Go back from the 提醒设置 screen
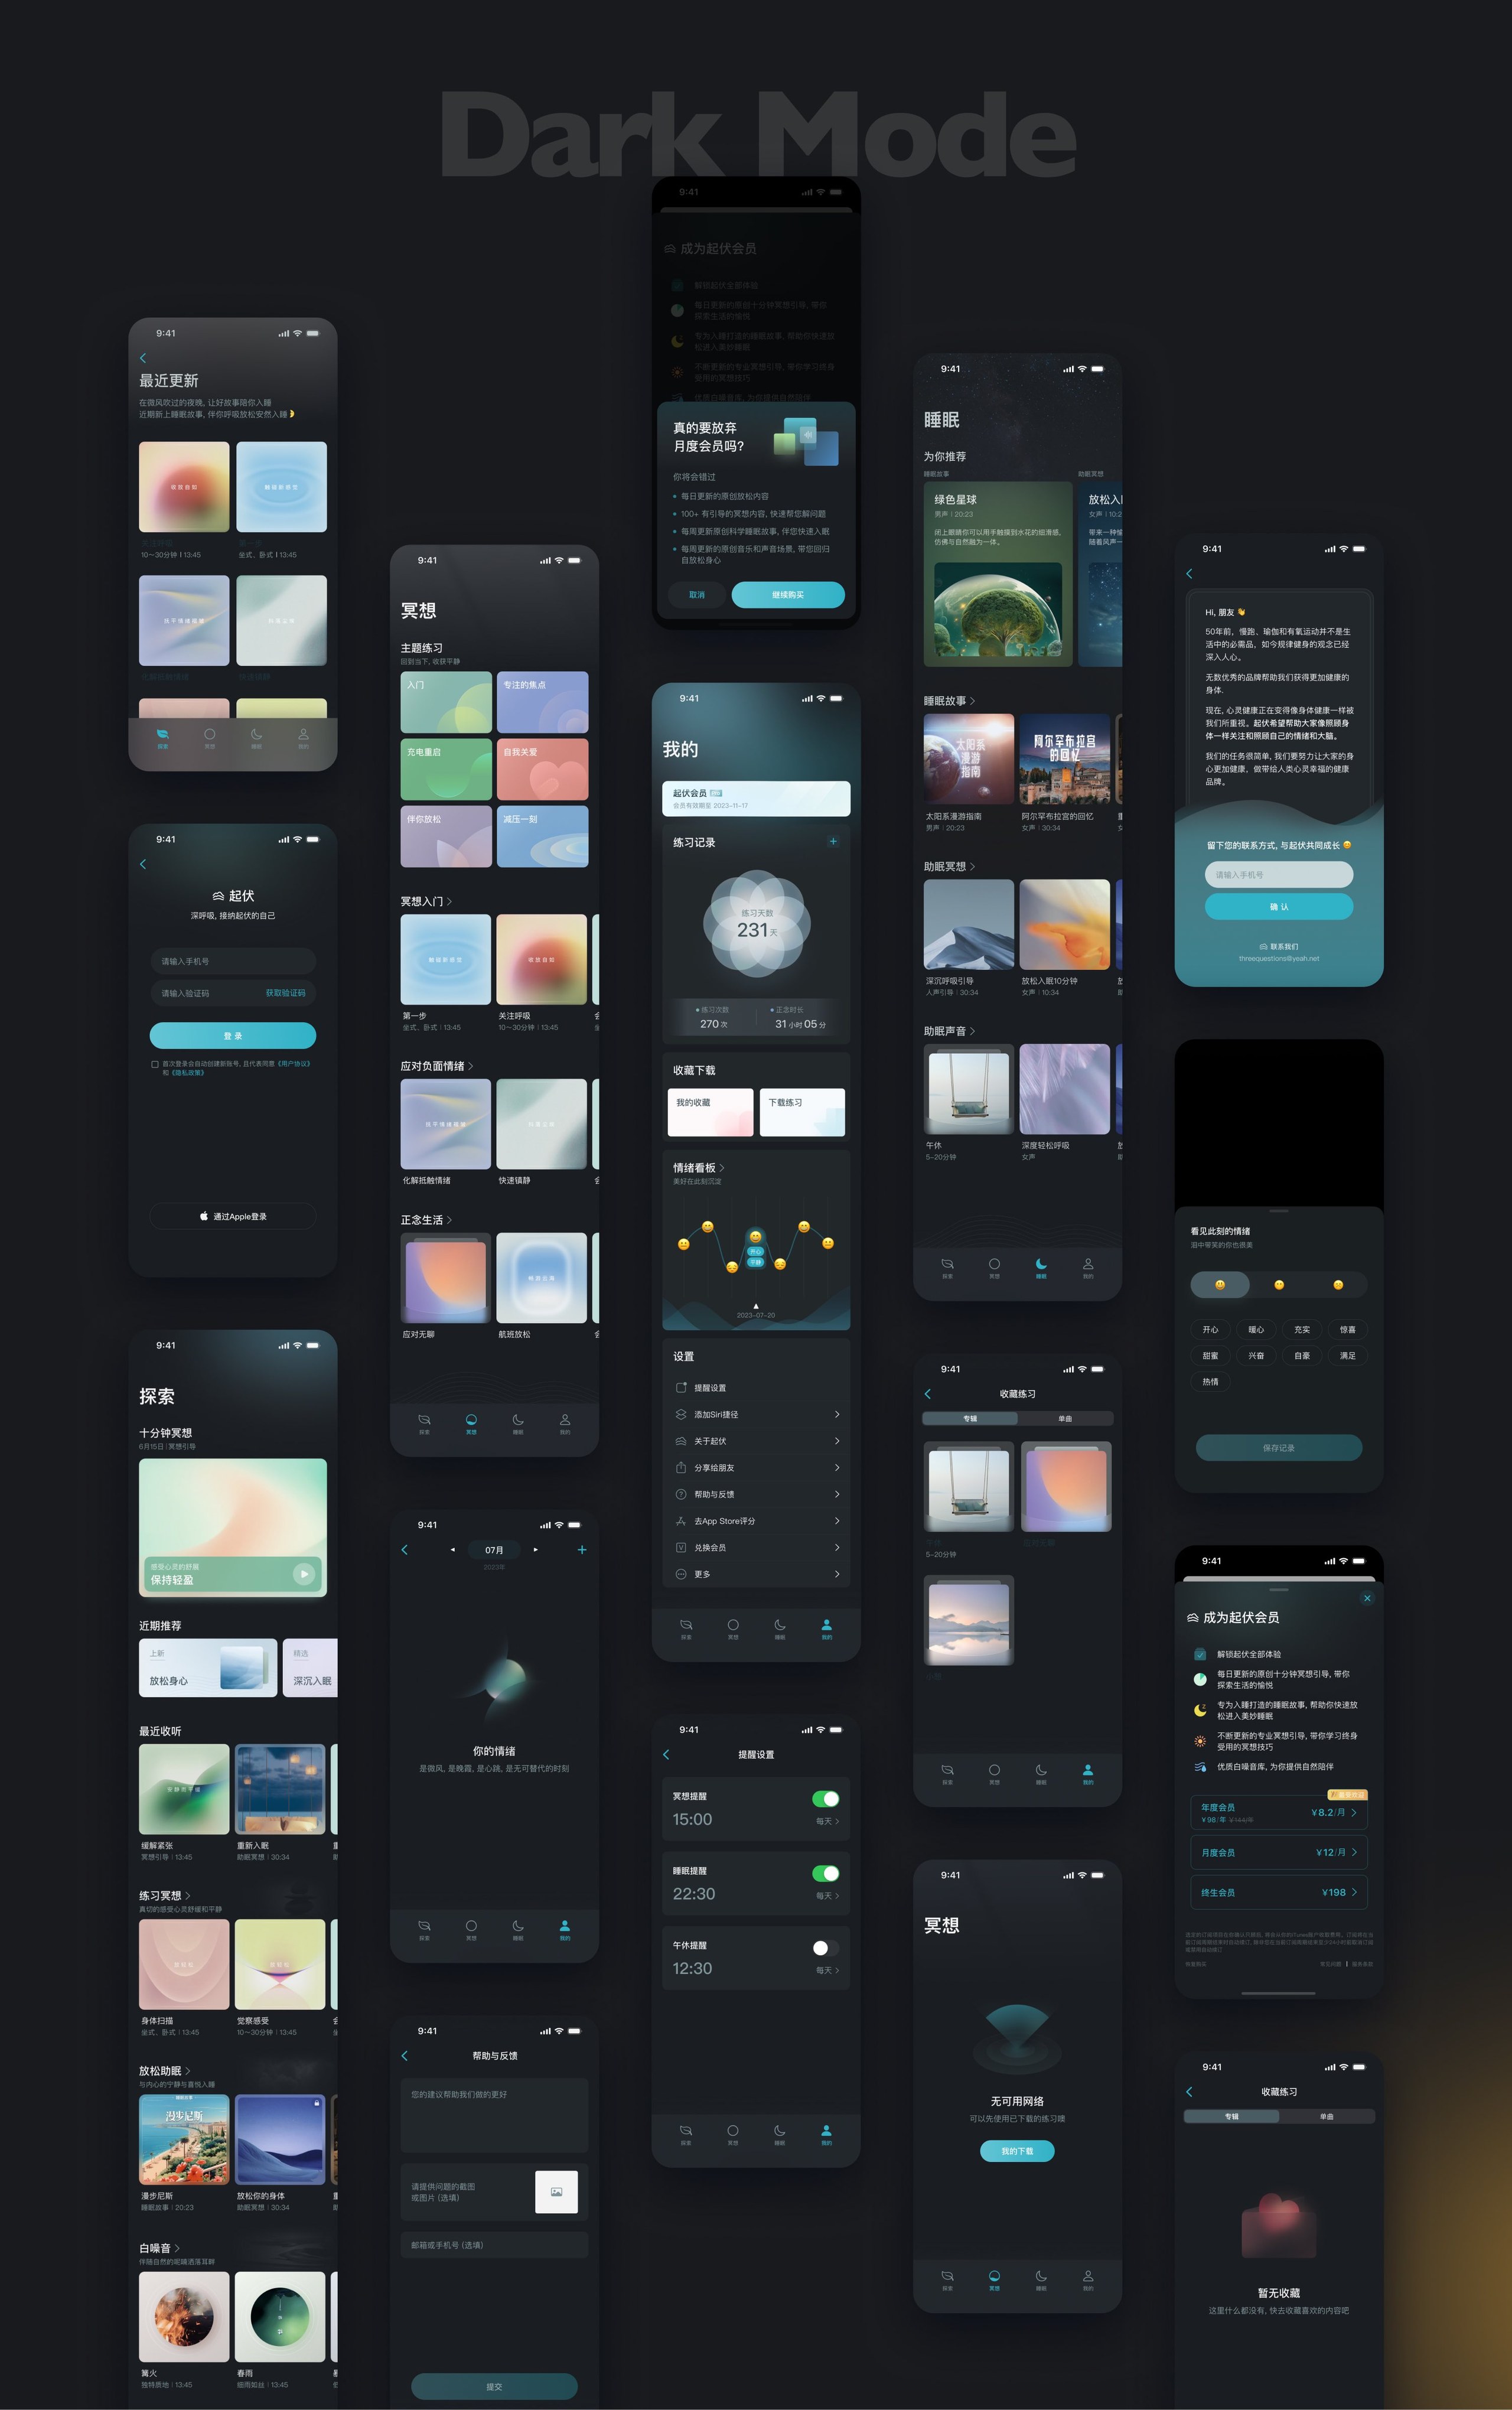 tap(666, 1754)
